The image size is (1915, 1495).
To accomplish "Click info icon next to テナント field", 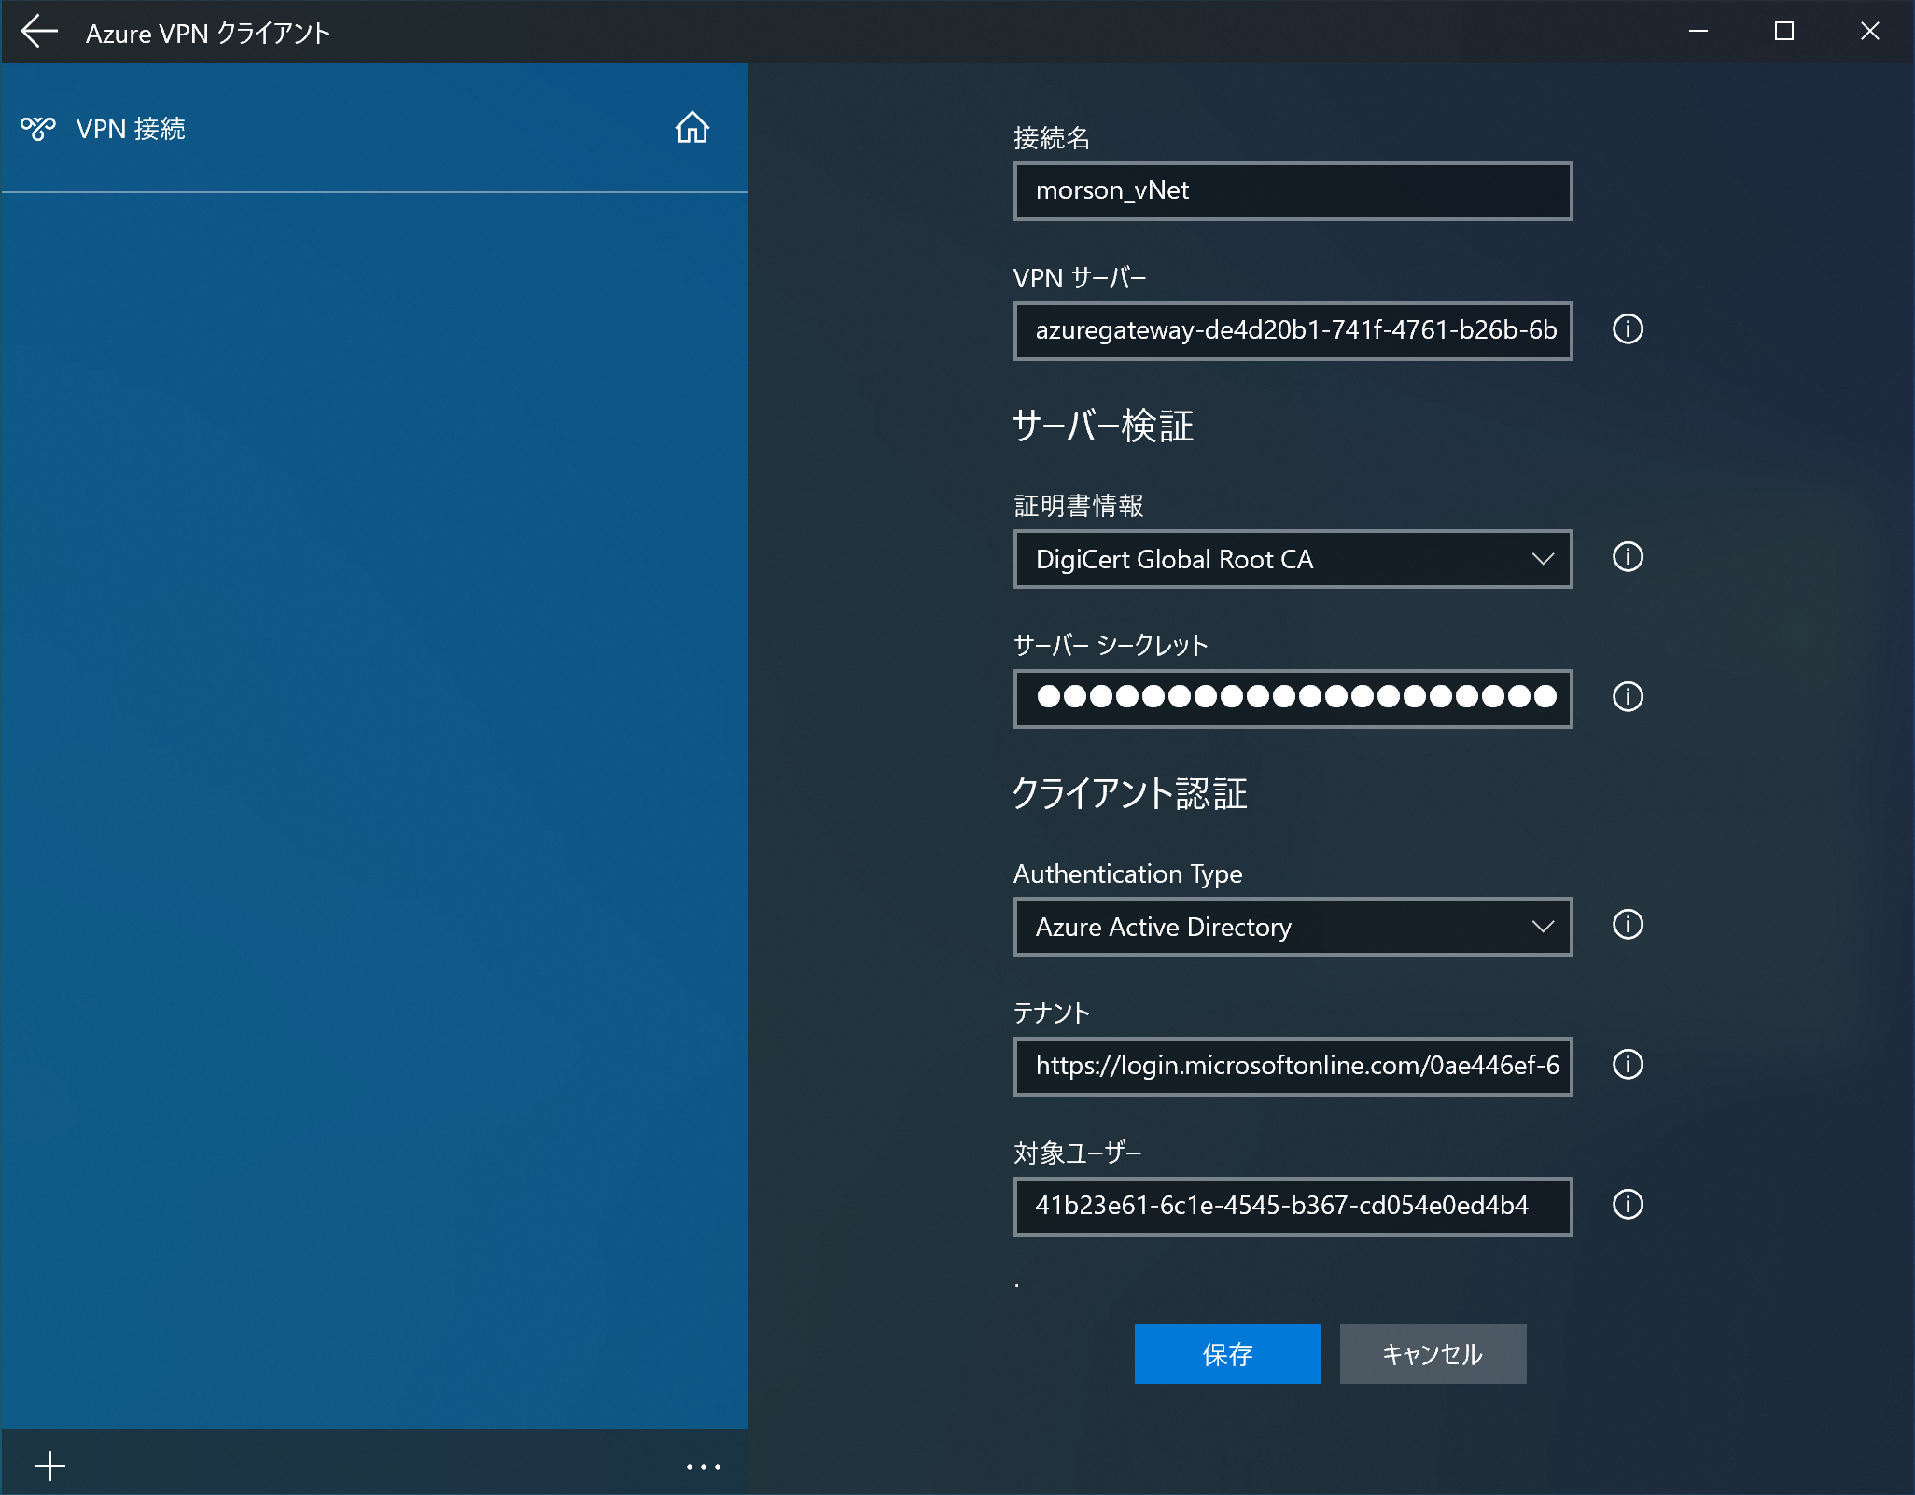I will coord(1628,1065).
